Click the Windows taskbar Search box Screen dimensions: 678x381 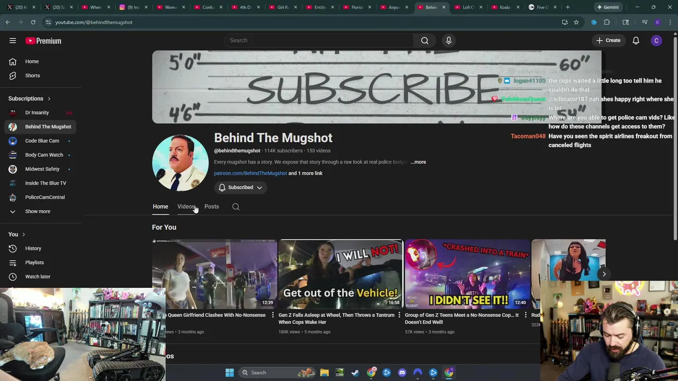click(x=276, y=373)
